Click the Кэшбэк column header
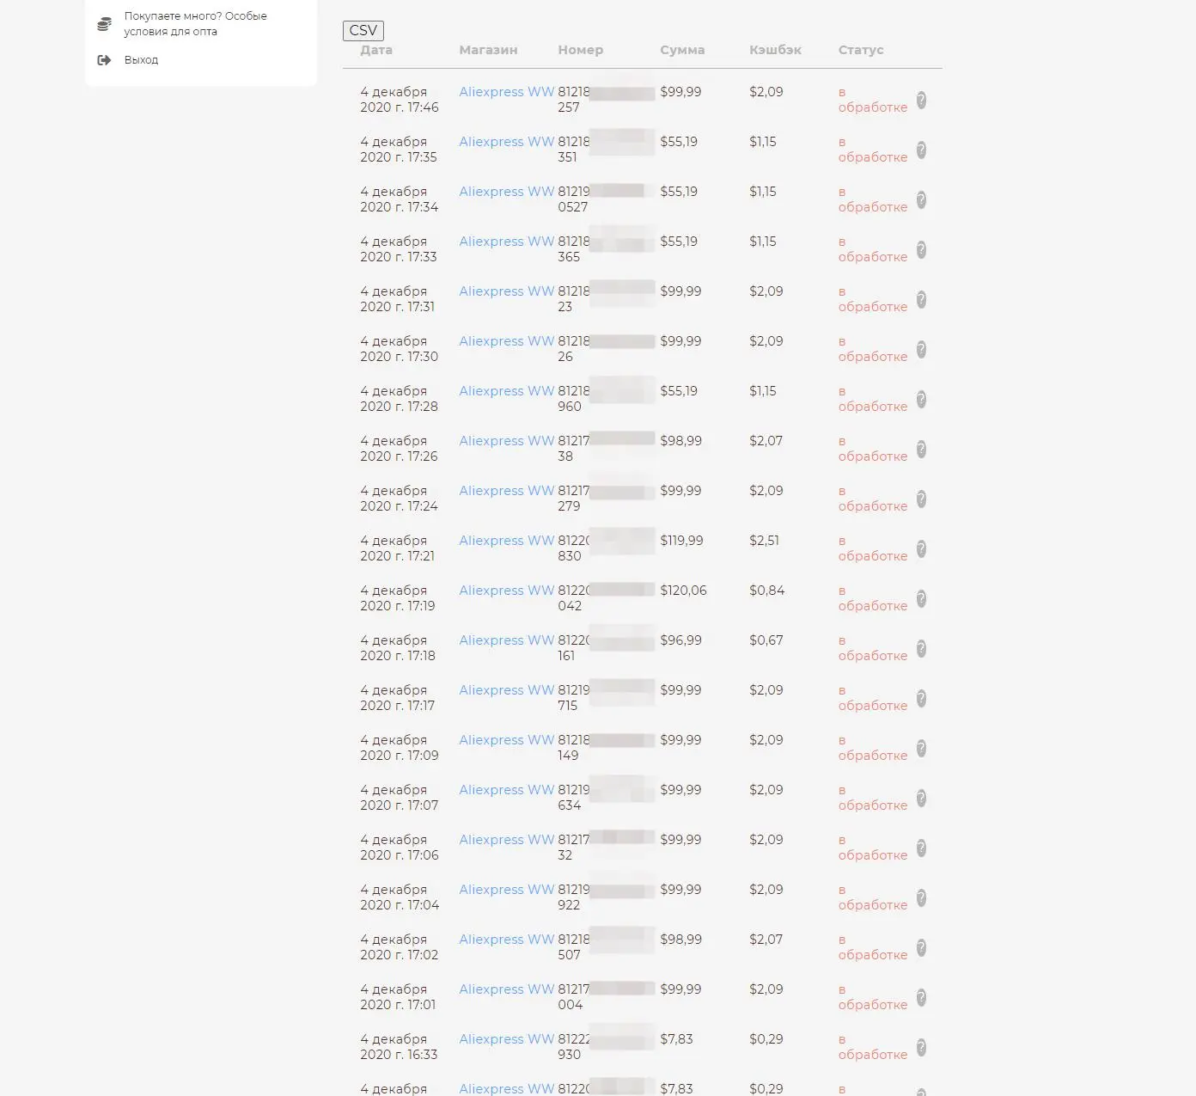Screen dimensions: 1196x1096 tap(775, 50)
